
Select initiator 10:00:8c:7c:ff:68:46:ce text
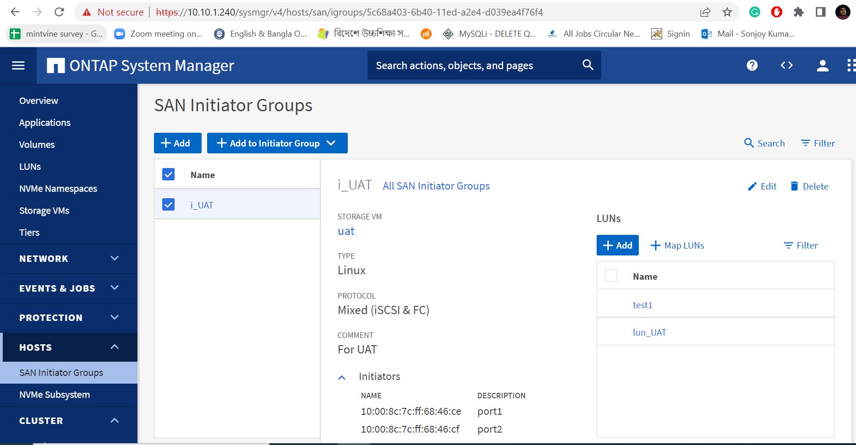(411, 412)
